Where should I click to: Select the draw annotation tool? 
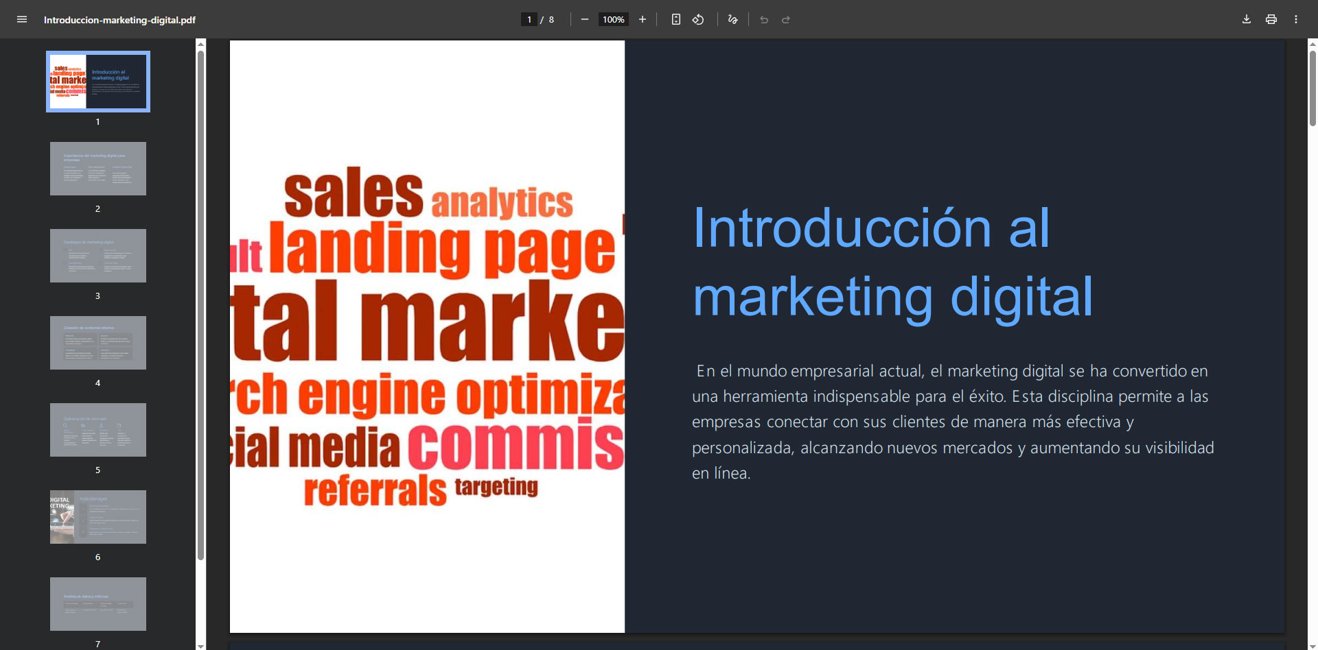point(733,20)
